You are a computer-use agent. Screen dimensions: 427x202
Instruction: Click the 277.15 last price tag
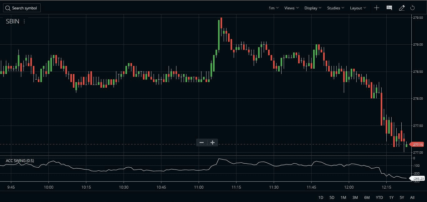tap(417, 145)
